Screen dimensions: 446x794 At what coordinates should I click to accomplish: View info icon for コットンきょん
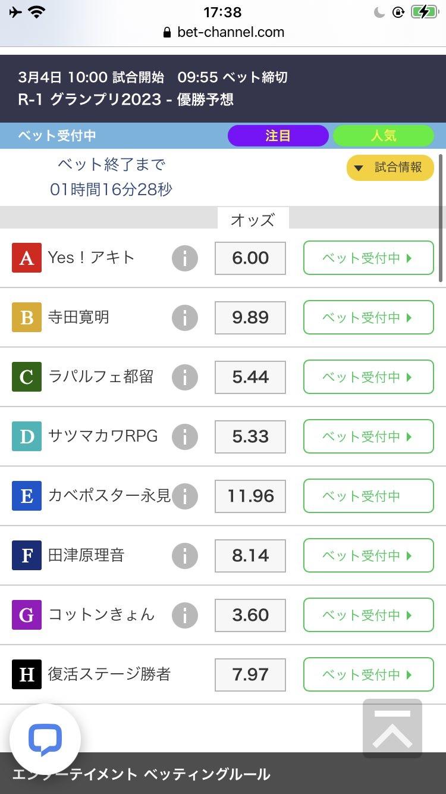tap(185, 615)
